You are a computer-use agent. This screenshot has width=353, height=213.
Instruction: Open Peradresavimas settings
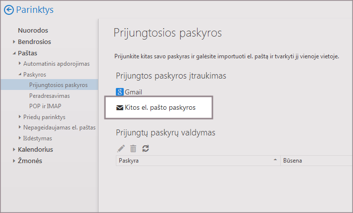pos(50,95)
